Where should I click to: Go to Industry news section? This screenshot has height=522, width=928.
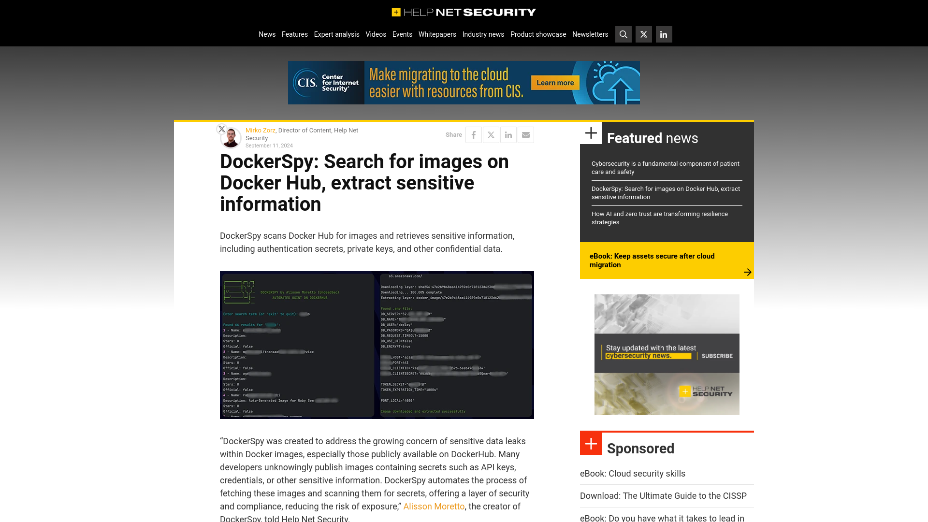(x=483, y=34)
